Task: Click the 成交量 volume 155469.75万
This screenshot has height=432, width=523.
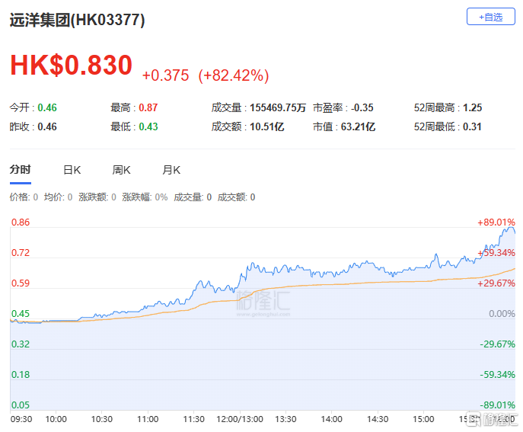Action: tap(278, 107)
